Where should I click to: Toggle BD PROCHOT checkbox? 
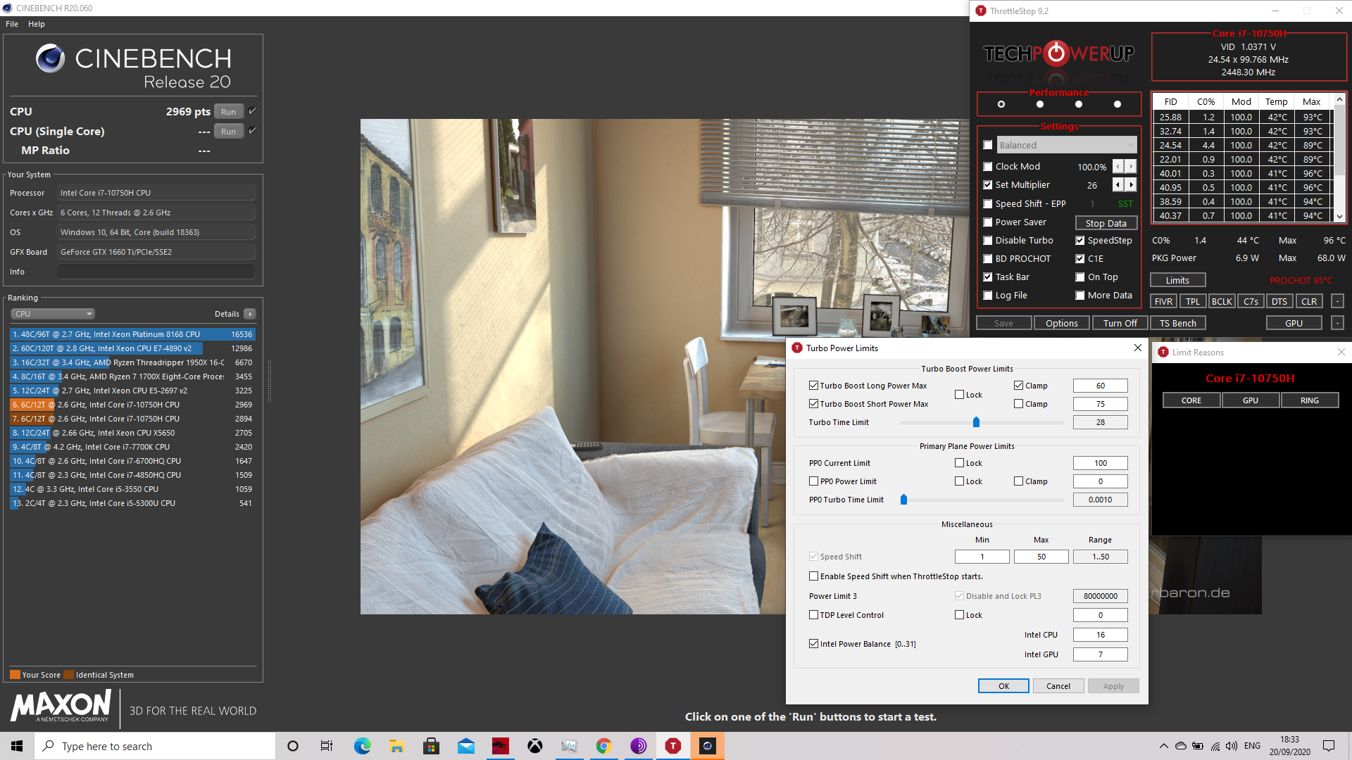click(x=988, y=258)
